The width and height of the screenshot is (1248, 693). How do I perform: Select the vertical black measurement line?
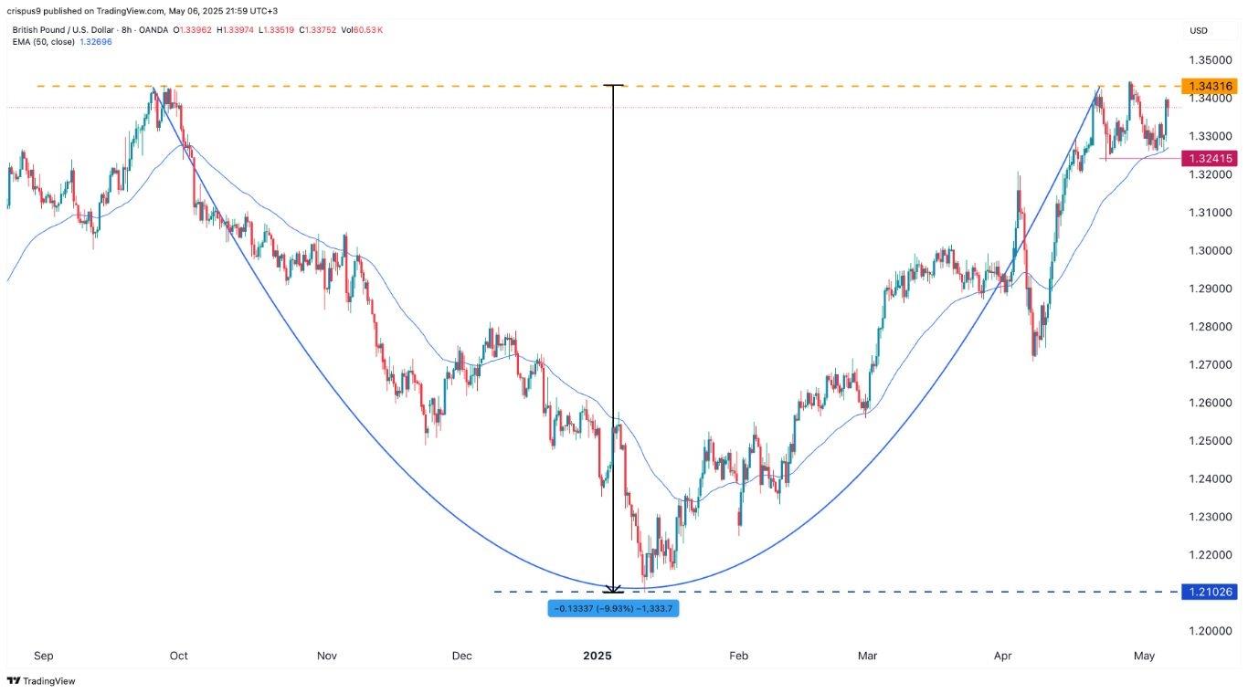pos(613,338)
